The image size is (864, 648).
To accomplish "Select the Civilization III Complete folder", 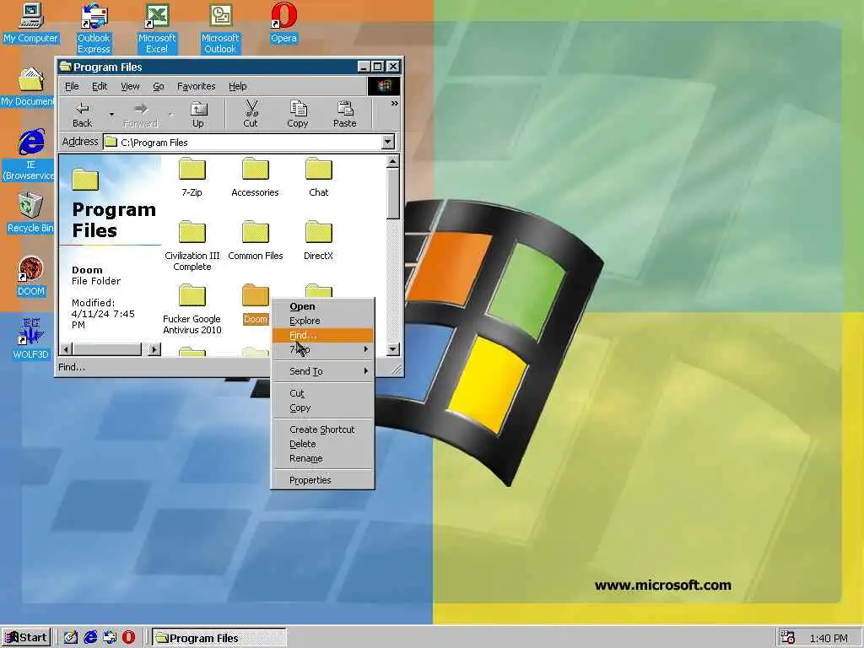I will click(192, 246).
